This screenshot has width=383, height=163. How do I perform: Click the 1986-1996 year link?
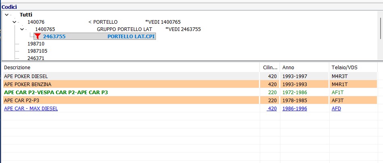[295, 109]
